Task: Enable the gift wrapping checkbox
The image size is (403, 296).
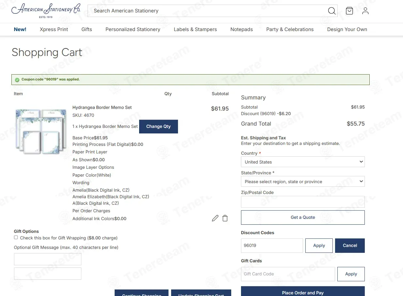Action: tap(16, 237)
